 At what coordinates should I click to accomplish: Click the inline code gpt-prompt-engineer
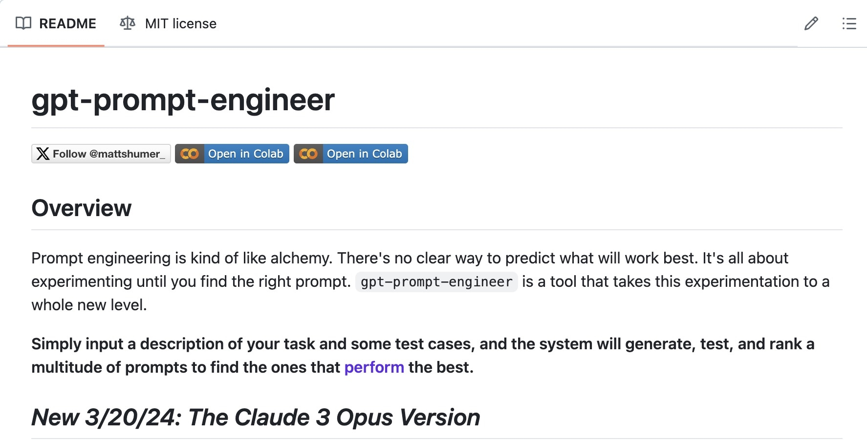pos(436,281)
